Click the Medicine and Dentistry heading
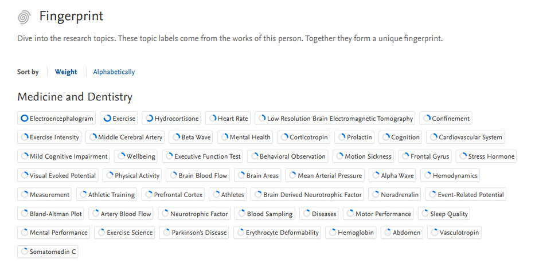Viewport: 539px width, 271px height. 75,97
